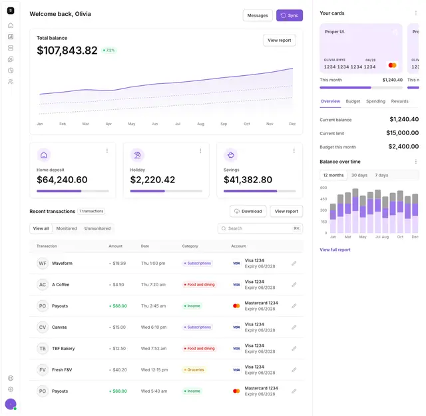Screen dimensions: 426x416
Task: Click the app logo in sidebar
Action: pyautogui.click(x=11, y=11)
